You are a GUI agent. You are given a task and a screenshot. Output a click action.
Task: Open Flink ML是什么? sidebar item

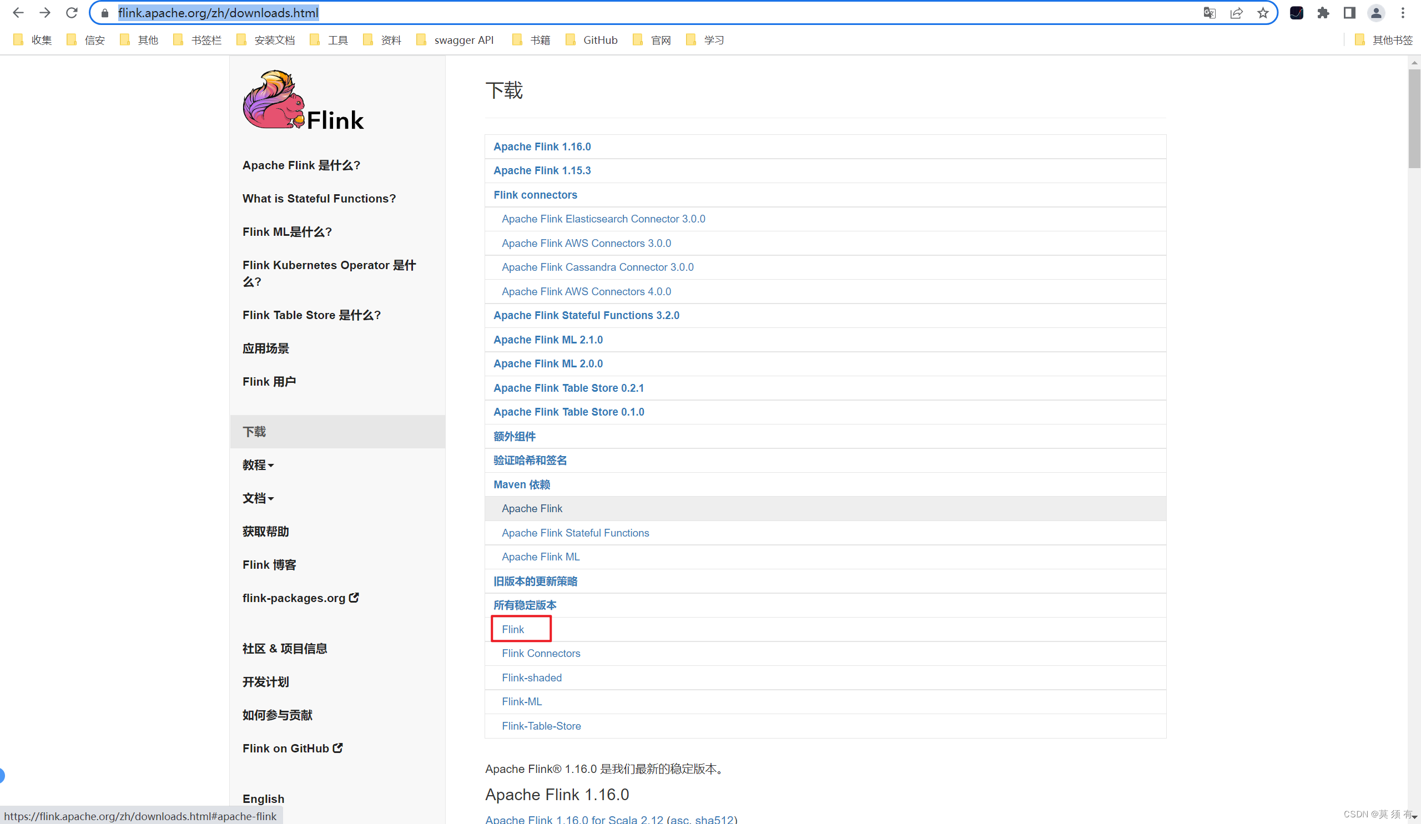coord(287,231)
